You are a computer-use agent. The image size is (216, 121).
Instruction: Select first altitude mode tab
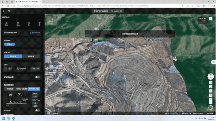(10, 89)
